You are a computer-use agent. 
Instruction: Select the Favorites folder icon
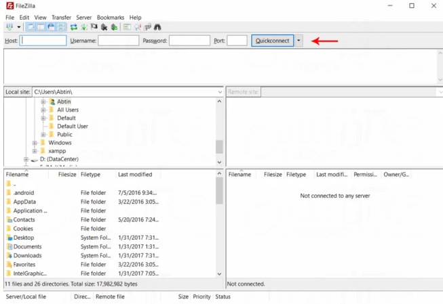[x=9, y=265]
